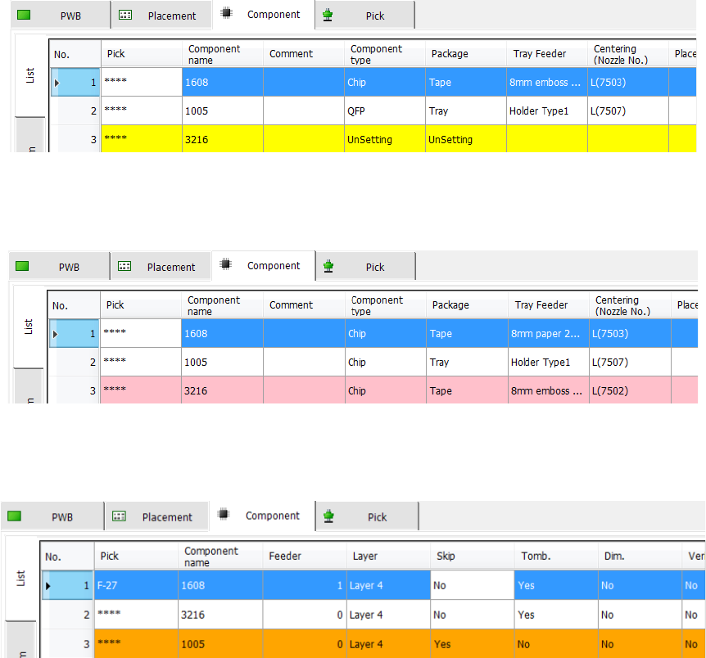Click the F-27 pick cell in the bottom table
Image resolution: width=706 pixels, height=658 pixels.
click(136, 585)
